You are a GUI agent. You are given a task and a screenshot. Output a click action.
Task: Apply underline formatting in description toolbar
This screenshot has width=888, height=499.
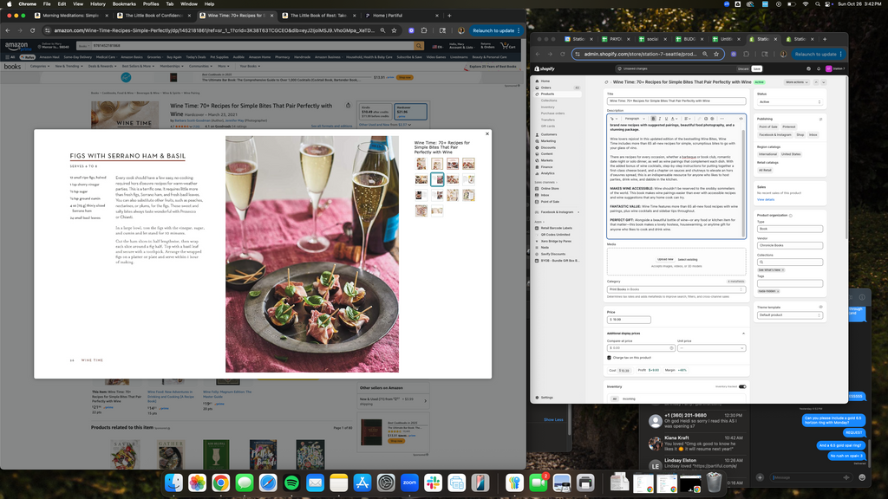click(x=666, y=118)
